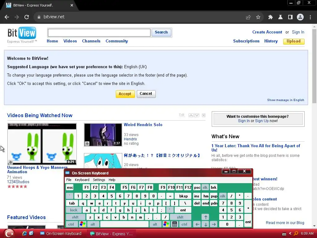Share this page via the share icon

point(248,17)
